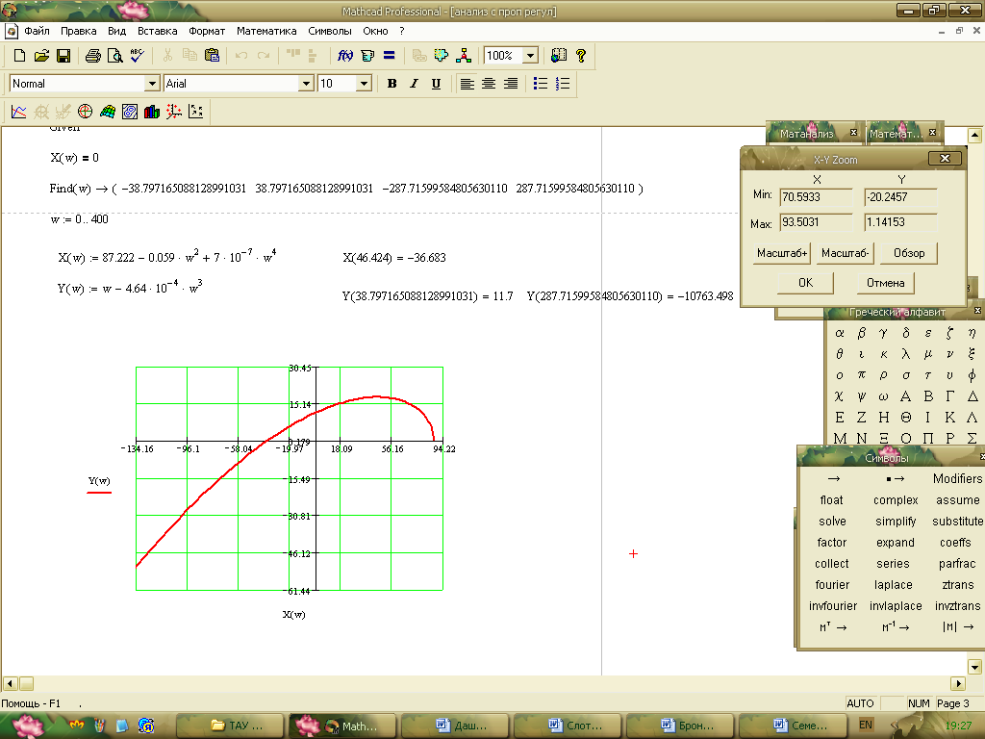This screenshot has height=739, width=985.
Task: Click the X Min field showing 70.5933
Action: pos(816,197)
